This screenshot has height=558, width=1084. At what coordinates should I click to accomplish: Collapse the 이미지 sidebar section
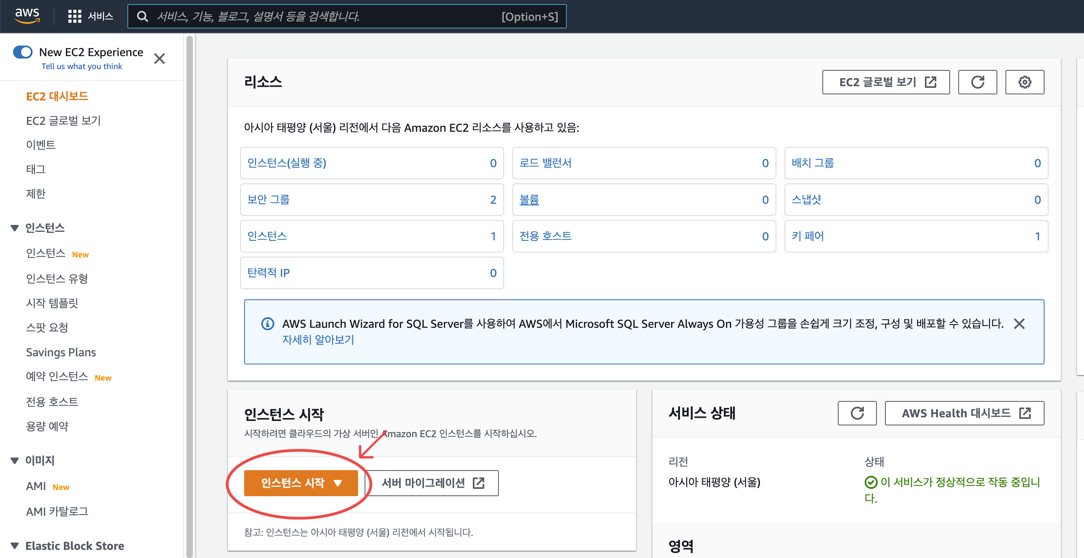(15, 460)
